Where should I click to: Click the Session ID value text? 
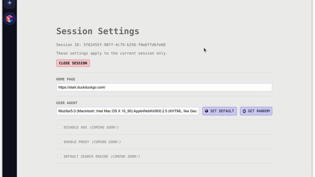point(124,45)
